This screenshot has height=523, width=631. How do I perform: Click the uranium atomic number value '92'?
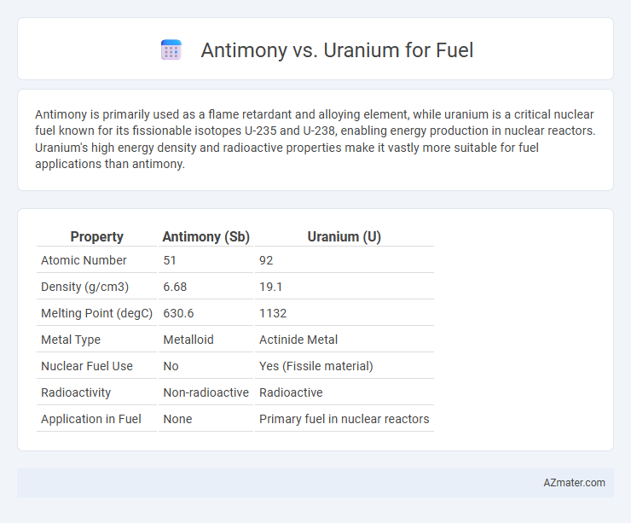[266, 260]
